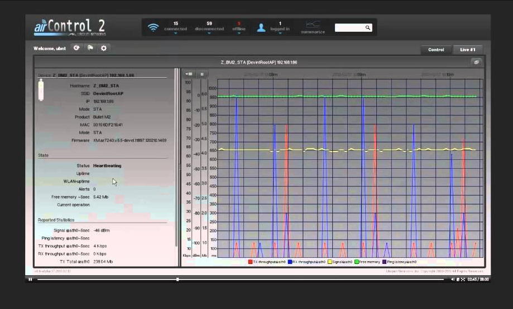
Task: Expand the connected devices dropdown
Action: pyautogui.click(x=176, y=33)
